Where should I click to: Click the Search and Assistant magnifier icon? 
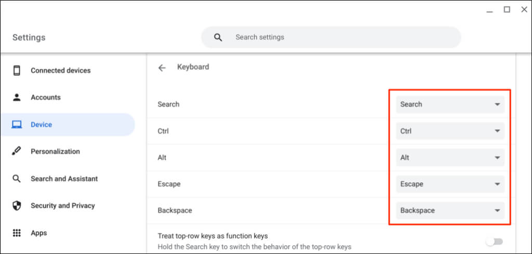(x=17, y=179)
